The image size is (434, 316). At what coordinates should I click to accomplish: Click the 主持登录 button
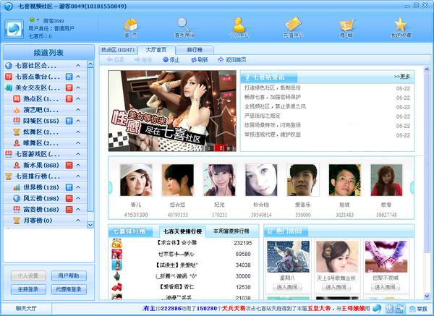28,289
